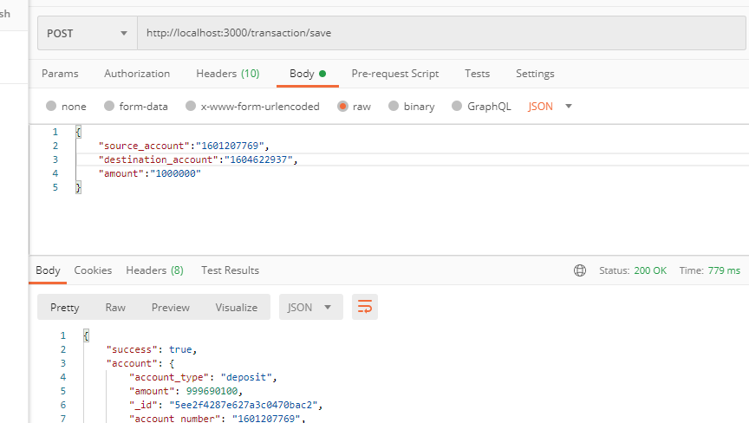Click the globe network icon near Status

click(580, 270)
